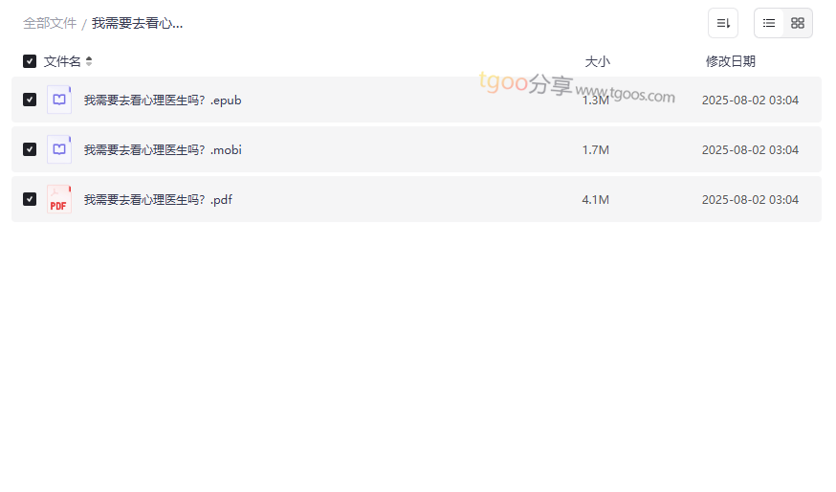The width and height of the screenshot is (836, 492).
Task: Open the sort order button
Action: coord(723,23)
